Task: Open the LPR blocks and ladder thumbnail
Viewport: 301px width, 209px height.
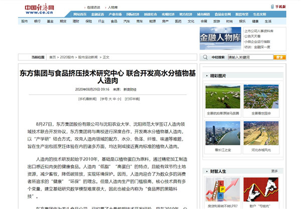Action: coord(223,189)
